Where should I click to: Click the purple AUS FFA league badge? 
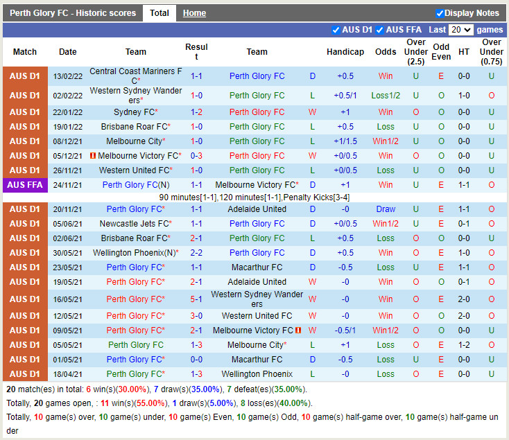click(x=25, y=185)
